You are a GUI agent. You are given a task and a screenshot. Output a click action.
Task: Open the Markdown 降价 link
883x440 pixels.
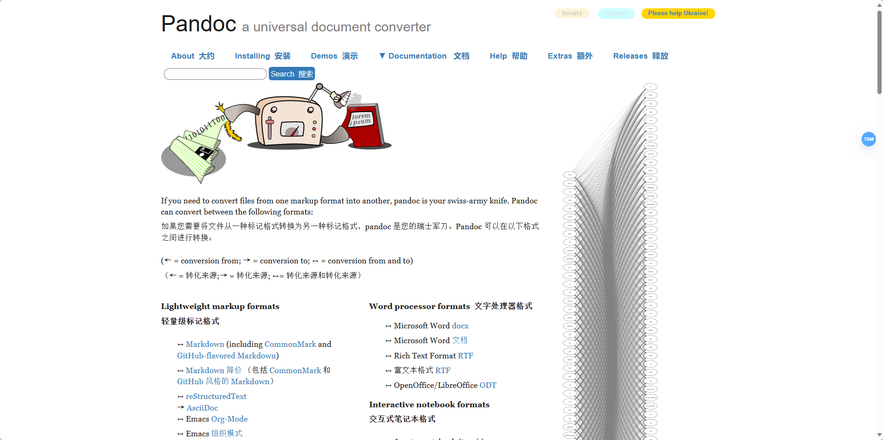pyautogui.click(x=213, y=370)
